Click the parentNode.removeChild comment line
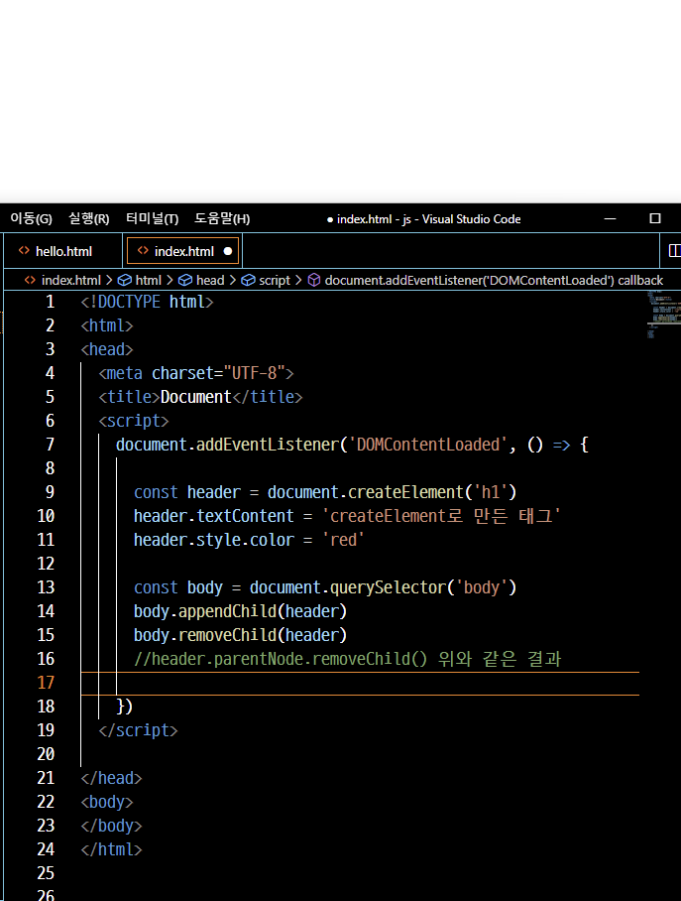 [347, 659]
